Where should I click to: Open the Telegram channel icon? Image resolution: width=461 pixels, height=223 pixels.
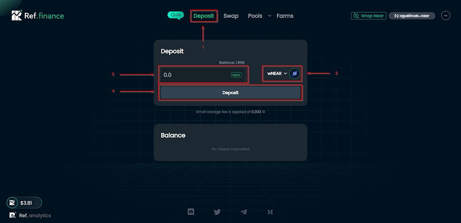click(243, 212)
